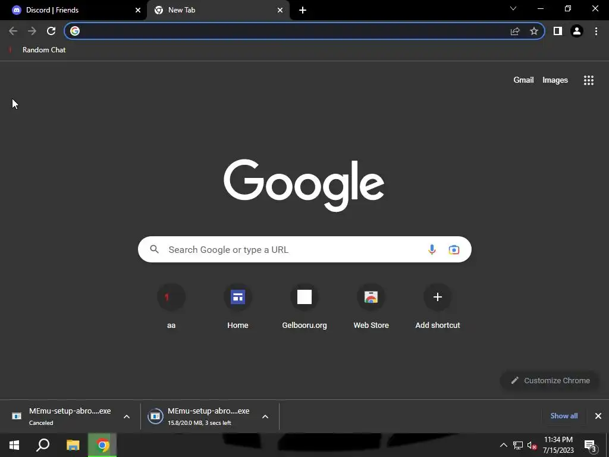Search by image with the Google Lens camera icon
The image size is (609, 457).
454,249
